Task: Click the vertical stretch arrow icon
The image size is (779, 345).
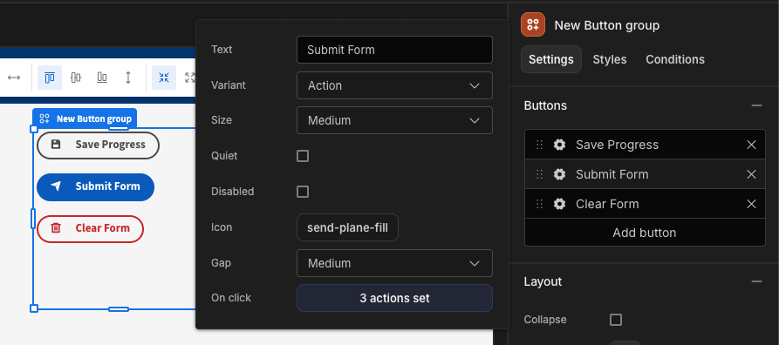Action: [x=128, y=78]
